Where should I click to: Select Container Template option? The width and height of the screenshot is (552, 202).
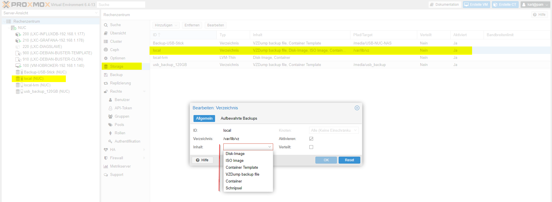pyautogui.click(x=248, y=168)
